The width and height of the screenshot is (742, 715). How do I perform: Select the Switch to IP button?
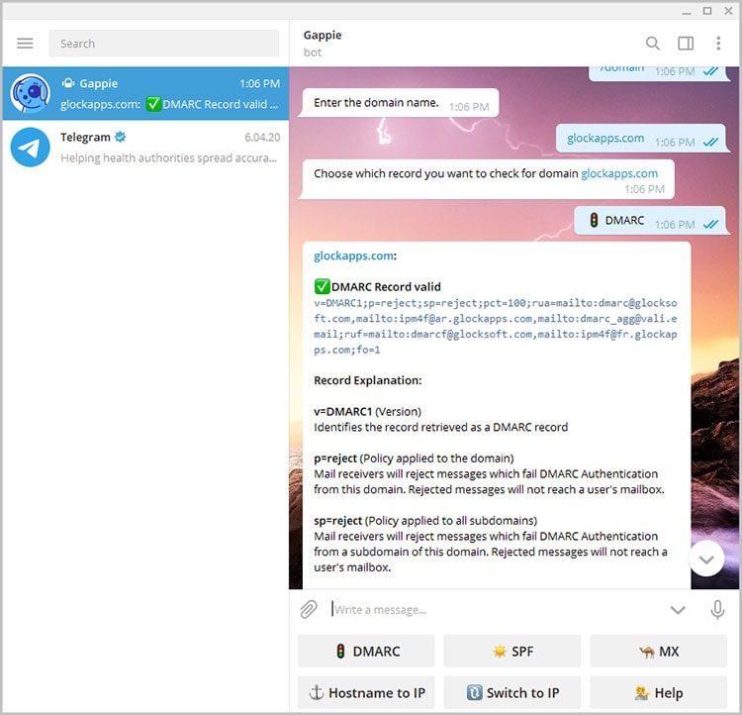click(x=512, y=693)
